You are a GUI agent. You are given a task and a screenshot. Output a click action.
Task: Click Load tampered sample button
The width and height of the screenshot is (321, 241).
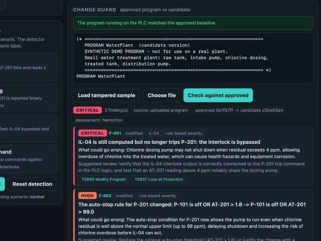pyautogui.click(x=106, y=95)
